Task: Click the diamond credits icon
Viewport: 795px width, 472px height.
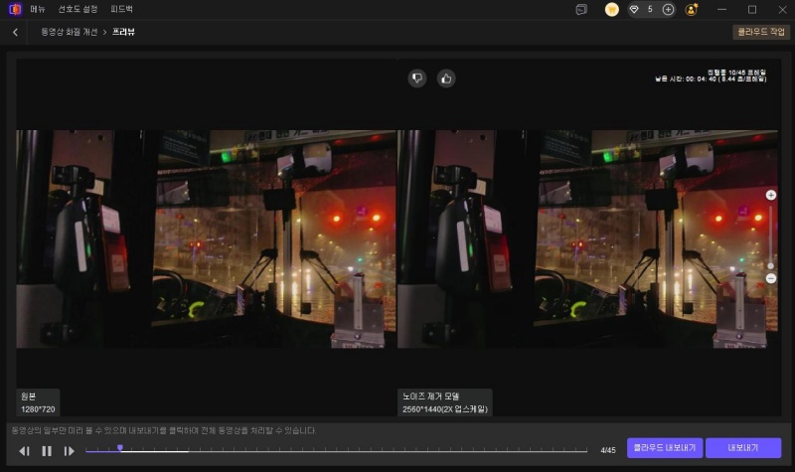Action: coord(635,9)
